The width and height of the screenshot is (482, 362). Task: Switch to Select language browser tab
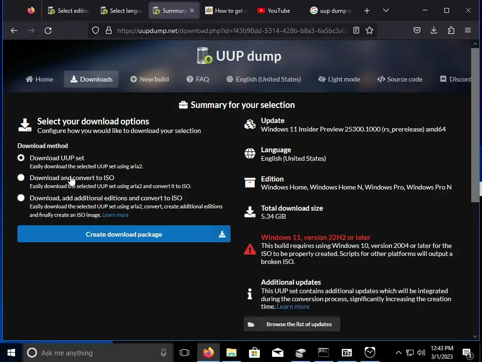[x=122, y=11]
